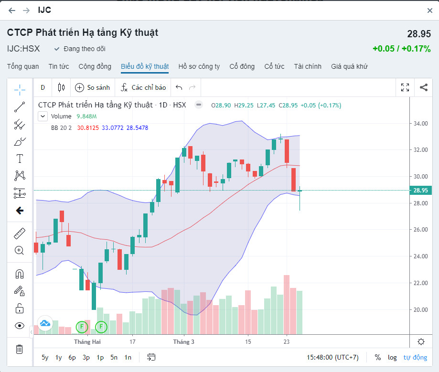Click the trash icon to remove drawings
Viewport: 439px width, 372px height.
(20, 349)
